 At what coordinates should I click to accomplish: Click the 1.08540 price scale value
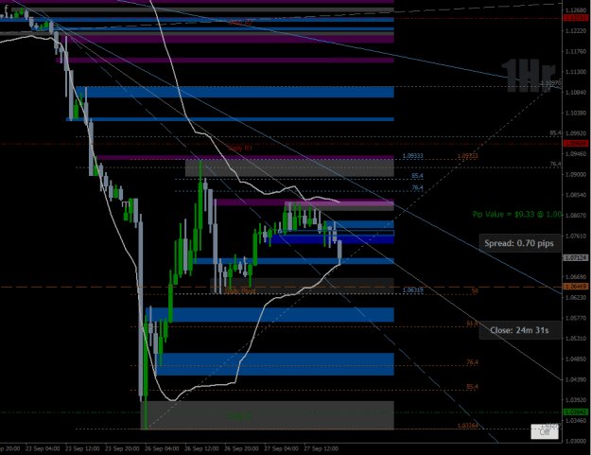click(576, 195)
